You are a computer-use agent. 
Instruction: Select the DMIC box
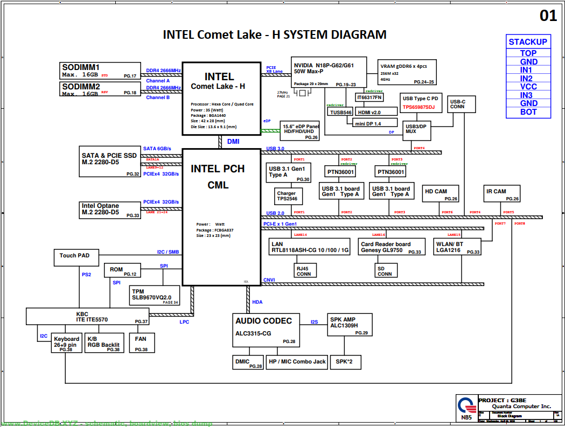click(x=248, y=362)
